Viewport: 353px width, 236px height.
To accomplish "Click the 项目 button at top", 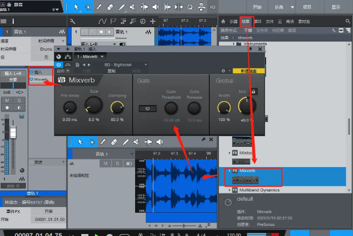I will 307,7.
